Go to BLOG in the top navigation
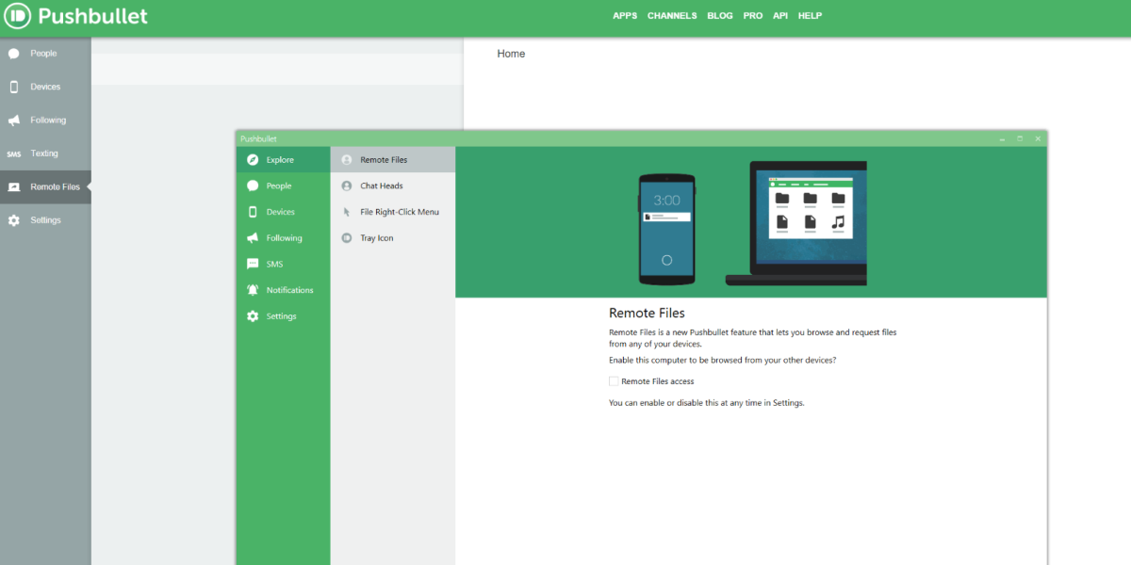This screenshot has height=565, width=1131. (x=720, y=16)
